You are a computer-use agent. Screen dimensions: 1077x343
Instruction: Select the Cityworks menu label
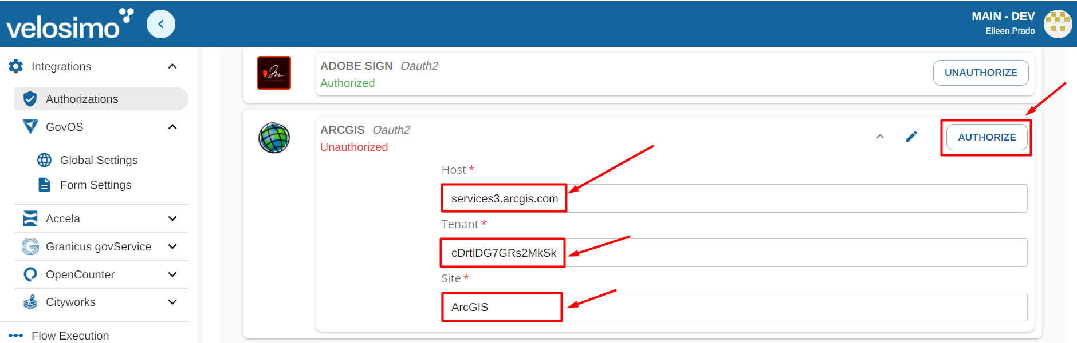70,302
